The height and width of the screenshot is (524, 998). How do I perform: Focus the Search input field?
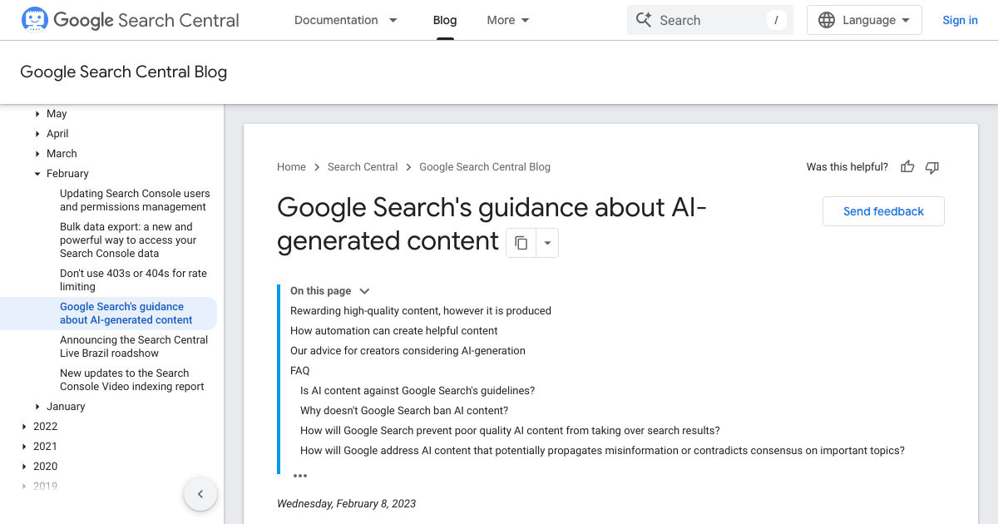(709, 20)
